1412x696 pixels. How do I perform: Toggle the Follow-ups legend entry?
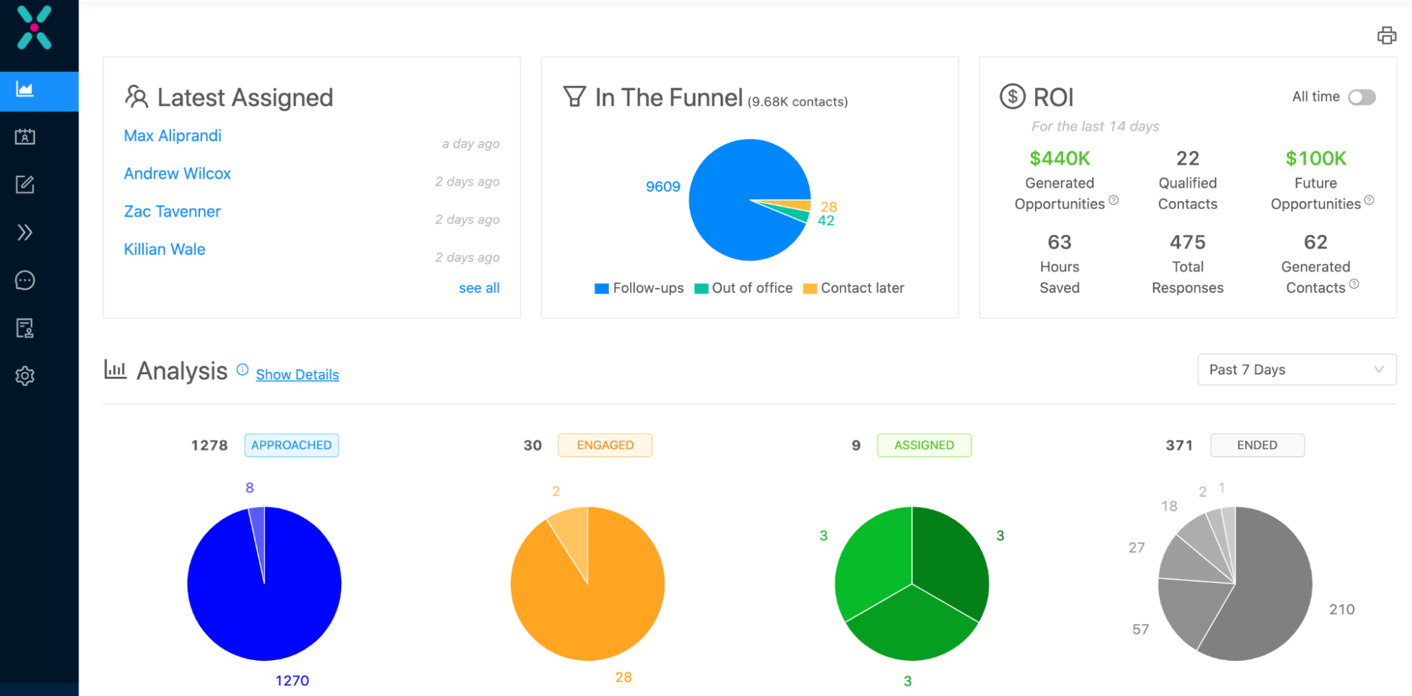638,288
